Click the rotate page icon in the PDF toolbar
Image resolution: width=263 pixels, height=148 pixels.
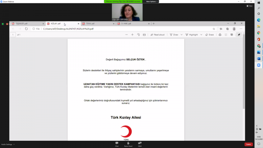pyautogui.click(x=138, y=35)
